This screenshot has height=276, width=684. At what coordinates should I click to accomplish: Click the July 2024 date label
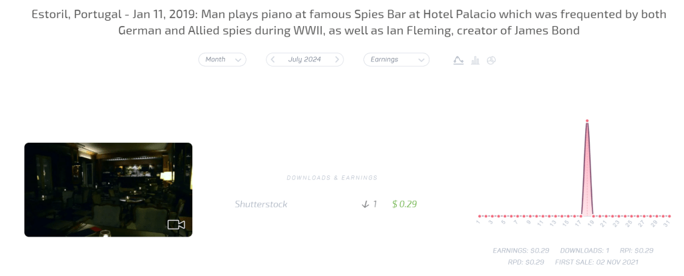pos(305,59)
